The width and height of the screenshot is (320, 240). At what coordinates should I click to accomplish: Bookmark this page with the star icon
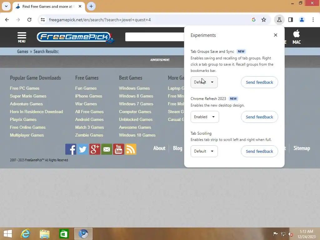tap(264, 20)
